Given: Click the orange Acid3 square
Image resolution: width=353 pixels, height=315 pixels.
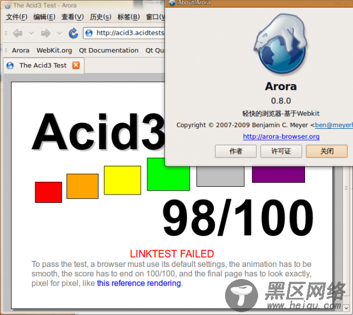Looking at the screenshot, I should click(x=82, y=186).
